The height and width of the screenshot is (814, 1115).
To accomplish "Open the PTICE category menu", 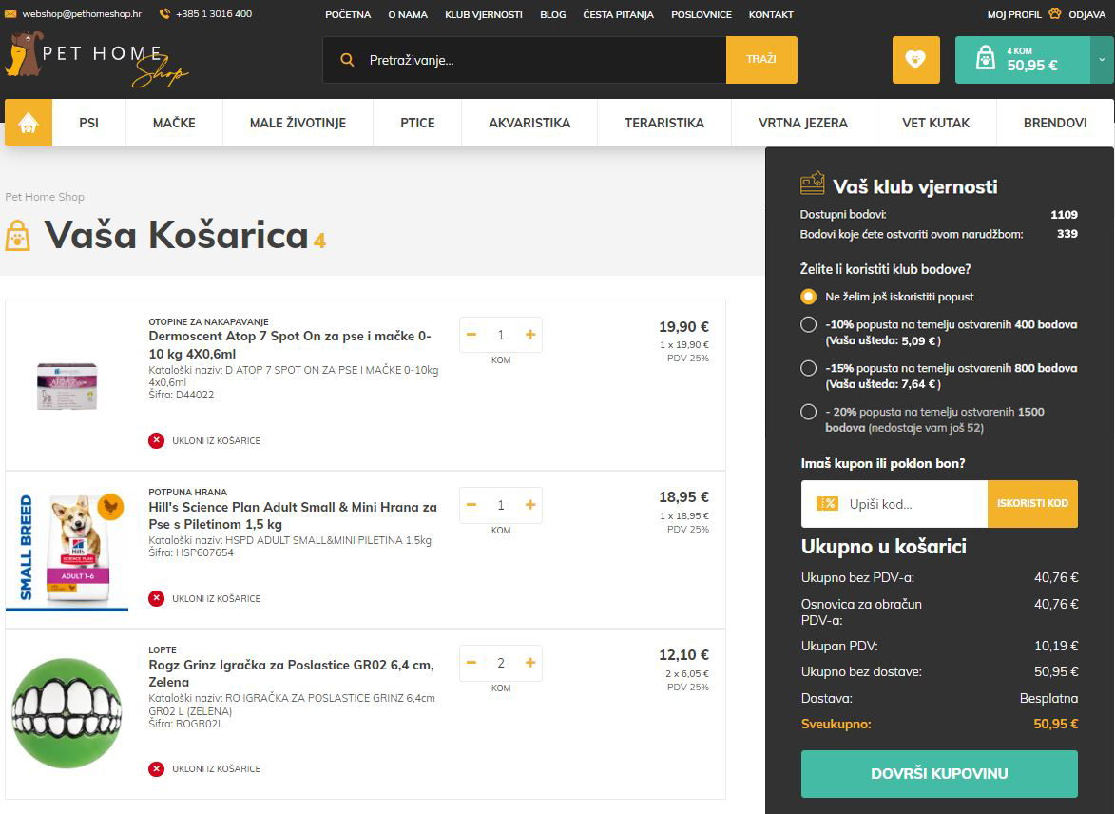I will [417, 123].
